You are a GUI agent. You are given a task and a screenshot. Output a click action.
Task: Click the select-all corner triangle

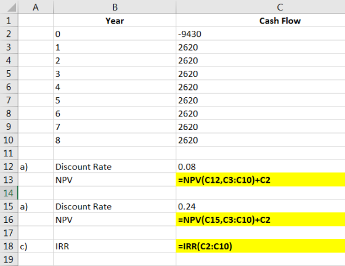(x=12, y=7)
